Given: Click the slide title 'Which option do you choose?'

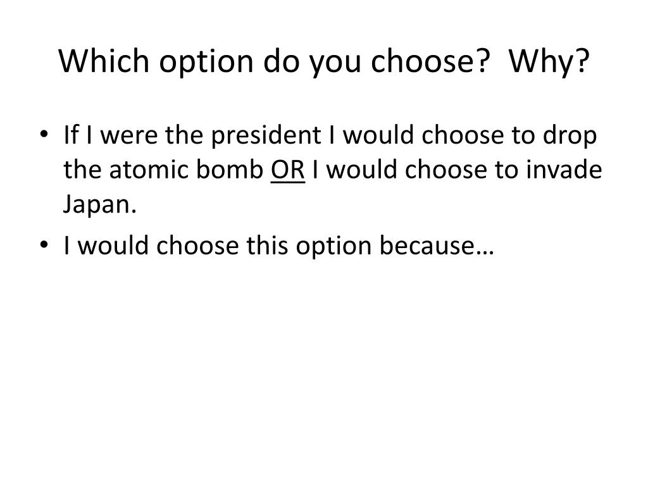Looking at the screenshot, I should (x=274, y=61).
